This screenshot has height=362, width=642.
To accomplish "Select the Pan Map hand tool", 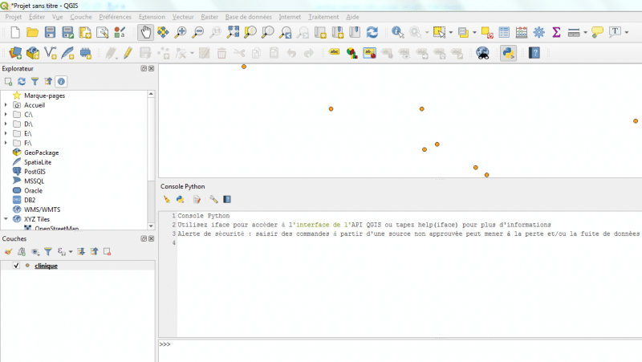I will click(x=145, y=32).
